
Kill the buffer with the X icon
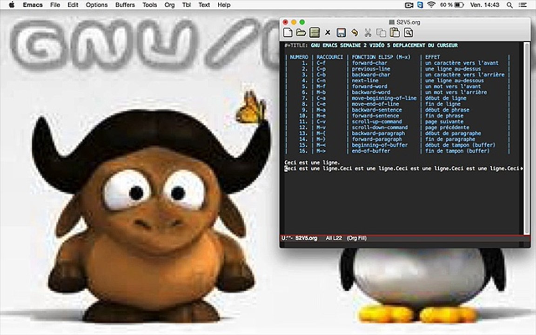pyautogui.click(x=328, y=33)
